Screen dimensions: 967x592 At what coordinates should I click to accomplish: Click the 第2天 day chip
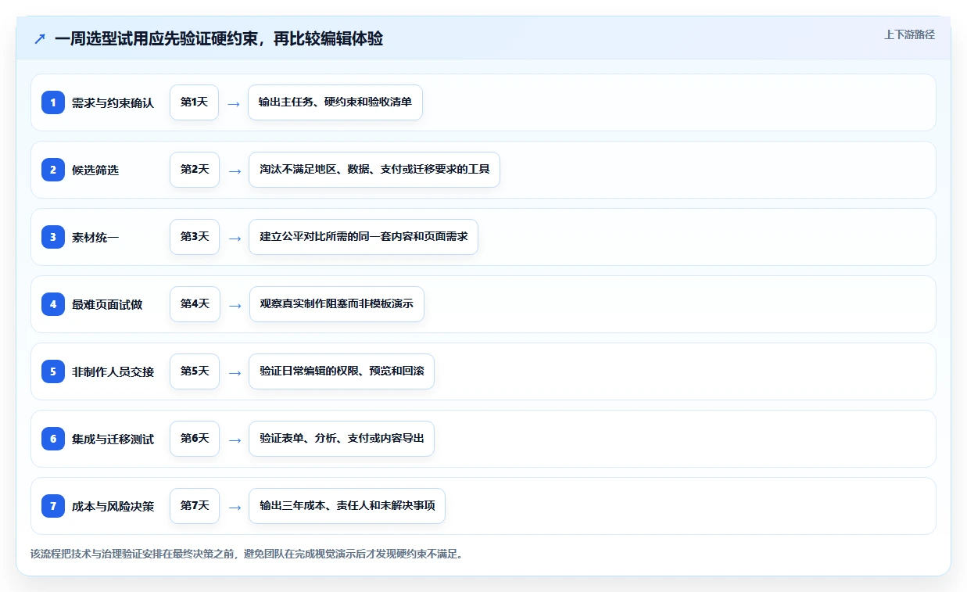(195, 170)
